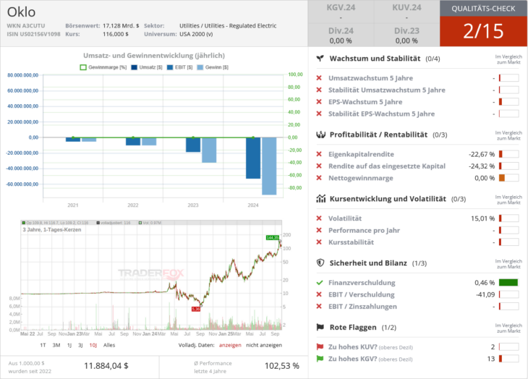Click the red flag next to Zu hohes KUV?

pyautogui.click(x=320, y=347)
